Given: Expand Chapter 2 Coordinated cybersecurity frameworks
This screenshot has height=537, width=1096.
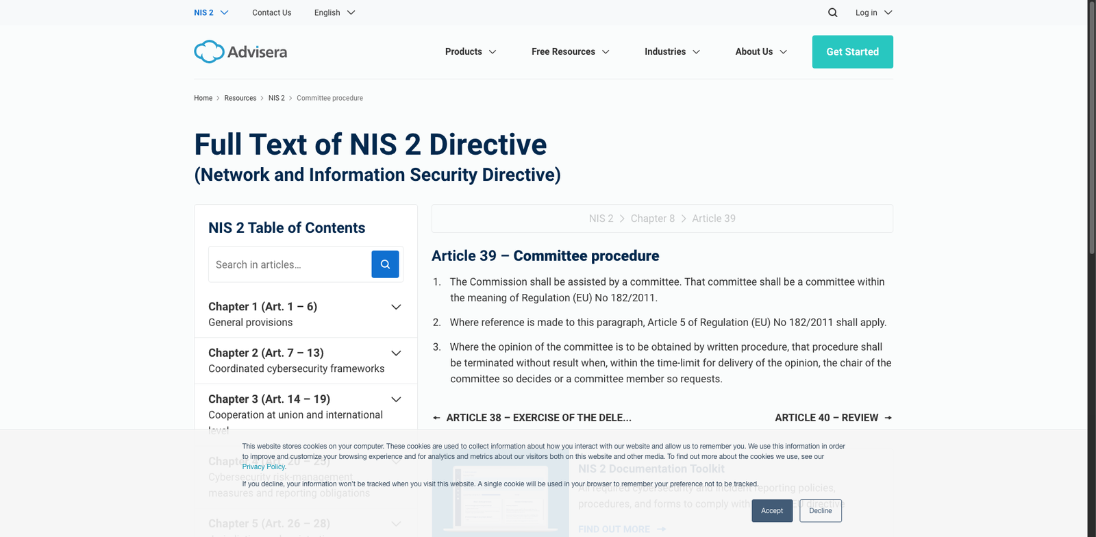Looking at the screenshot, I should 396,353.
